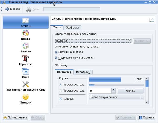The height and width of the screenshot is (123, 158).
Task: Click the 70% percentage label
Action: coord(139,79)
